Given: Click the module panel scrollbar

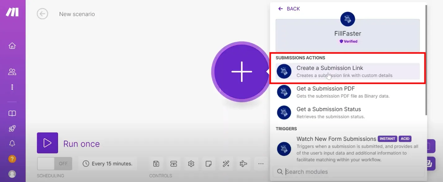Looking at the screenshot, I should 426,60.
